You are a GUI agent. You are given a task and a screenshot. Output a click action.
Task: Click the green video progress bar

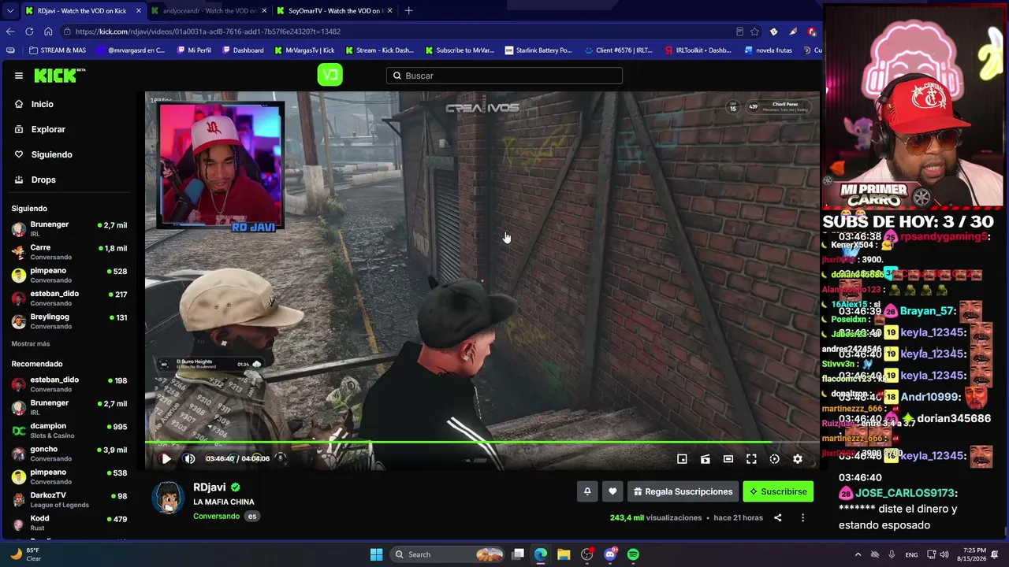pos(482,442)
